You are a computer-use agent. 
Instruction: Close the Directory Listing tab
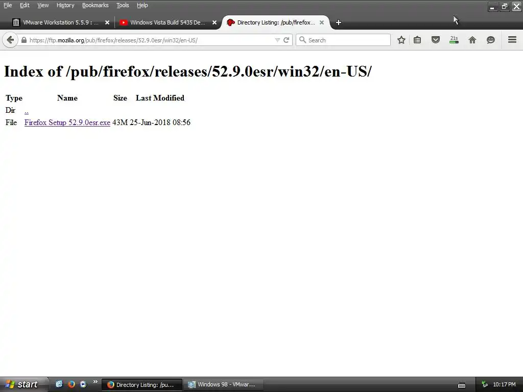[x=322, y=22]
